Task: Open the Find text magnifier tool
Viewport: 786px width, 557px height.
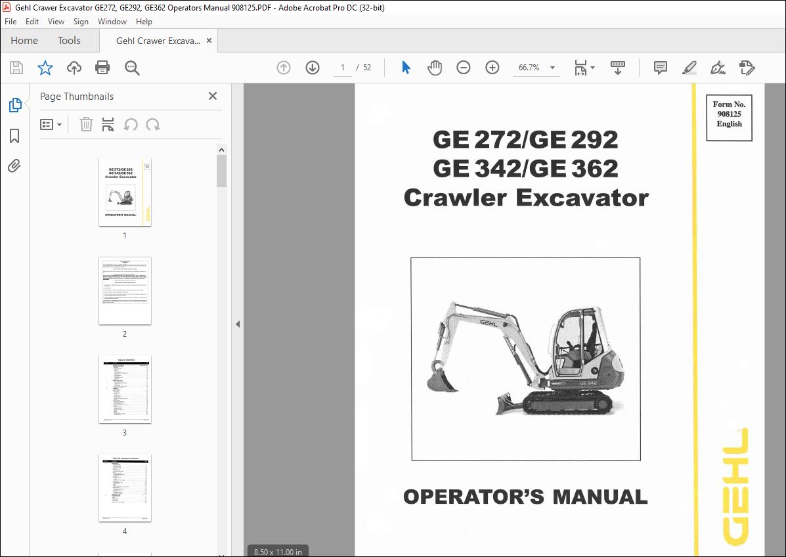Action: pyautogui.click(x=132, y=68)
